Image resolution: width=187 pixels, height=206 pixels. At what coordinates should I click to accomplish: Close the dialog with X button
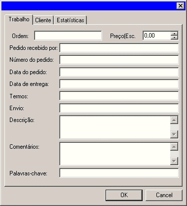coord(181,6)
